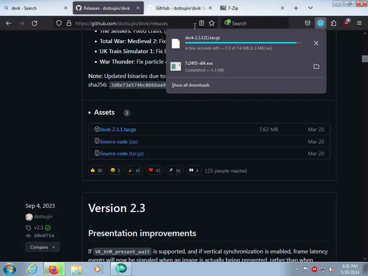The width and height of the screenshot is (368, 276).
Task: Toggle reader view icon in address bar
Action: click(x=201, y=23)
